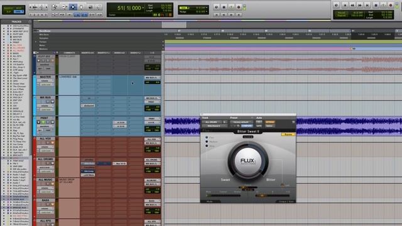Image resolution: width=402 pixels, height=226 pixels.
Task: Click the highlighted region in Universe view
Action: [x=174, y=25]
